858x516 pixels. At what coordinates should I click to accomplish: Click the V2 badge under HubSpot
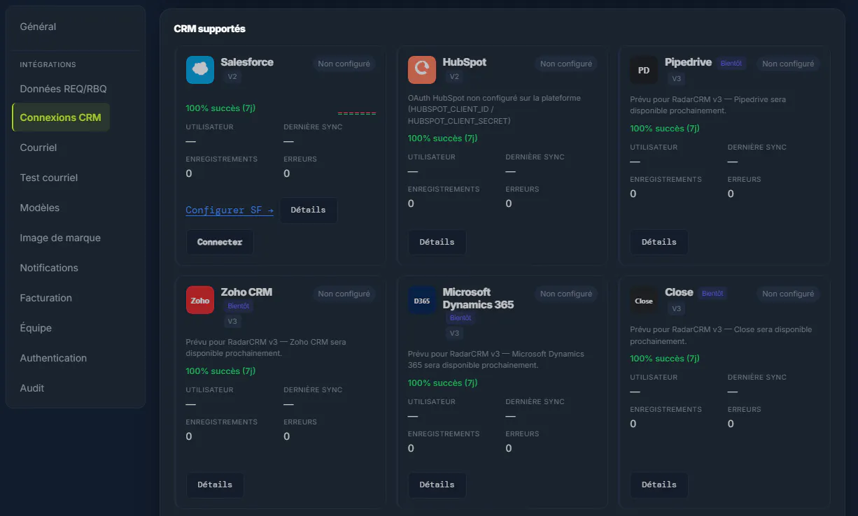[x=455, y=77]
